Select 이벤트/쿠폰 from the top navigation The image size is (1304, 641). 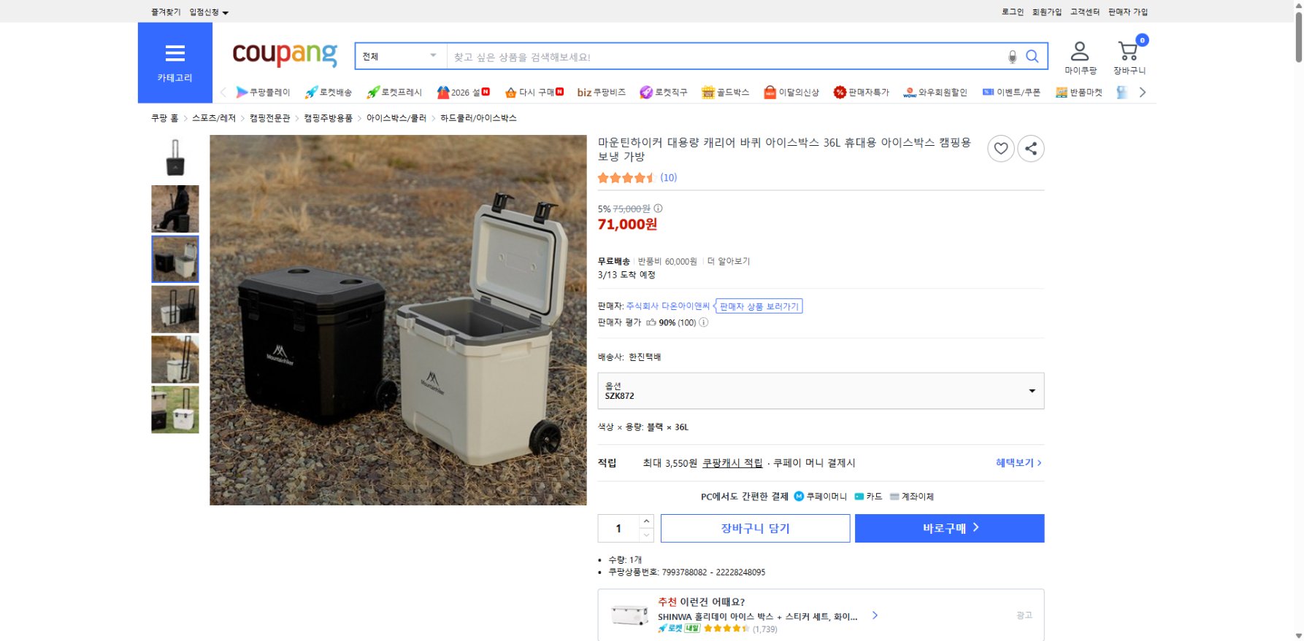click(x=1015, y=92)
